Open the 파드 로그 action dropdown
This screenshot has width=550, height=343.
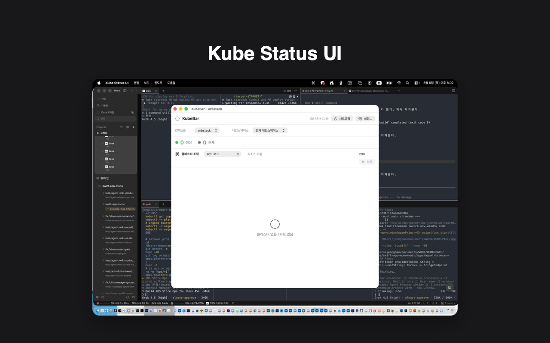(222, 154)
